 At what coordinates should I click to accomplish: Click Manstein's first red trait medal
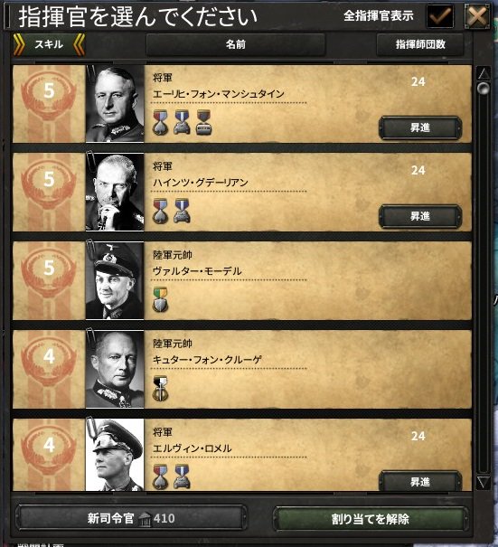160,122
